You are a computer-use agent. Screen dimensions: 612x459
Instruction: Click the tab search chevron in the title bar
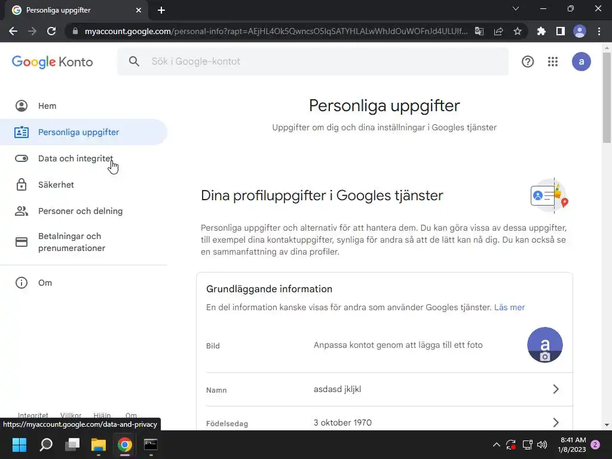pyautogui.click(x=516, y=8)
